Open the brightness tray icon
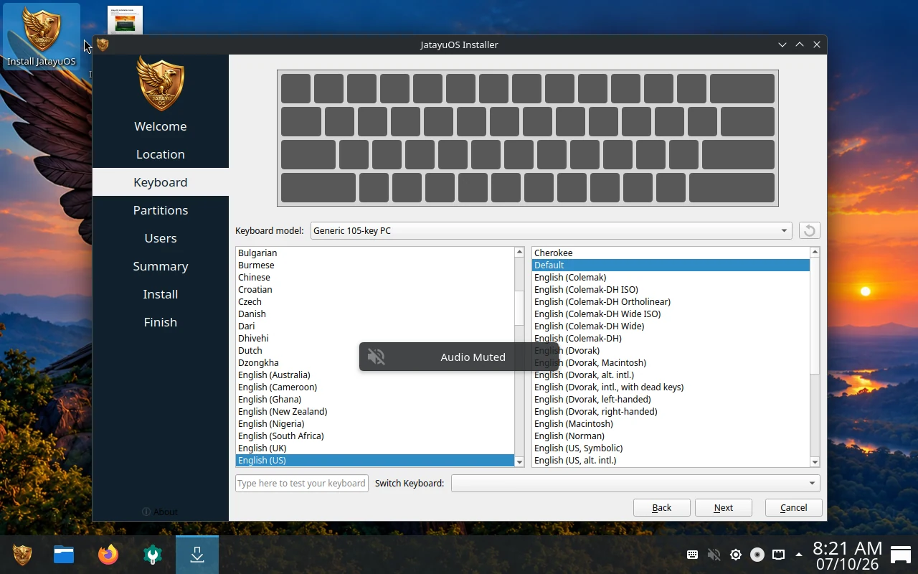 [x=735, y=555]
